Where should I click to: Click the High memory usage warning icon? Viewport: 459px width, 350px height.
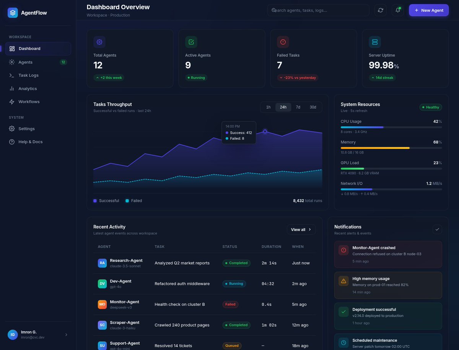[343, 281]
